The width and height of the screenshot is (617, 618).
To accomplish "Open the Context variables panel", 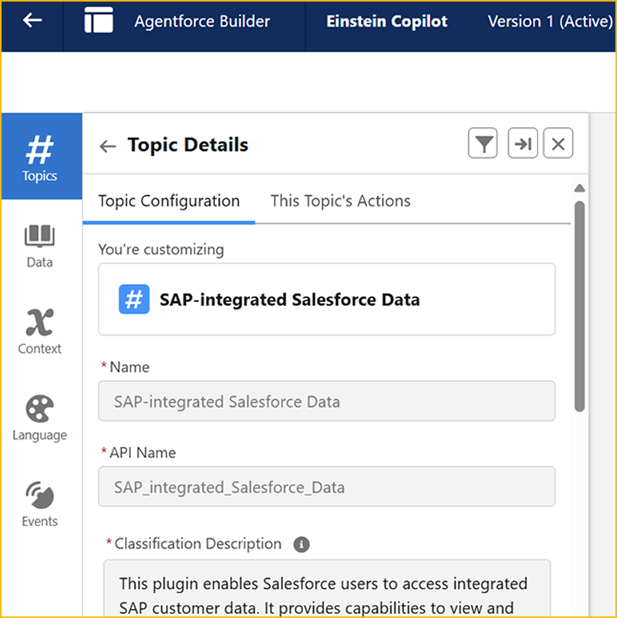I will tap(40, 331).
